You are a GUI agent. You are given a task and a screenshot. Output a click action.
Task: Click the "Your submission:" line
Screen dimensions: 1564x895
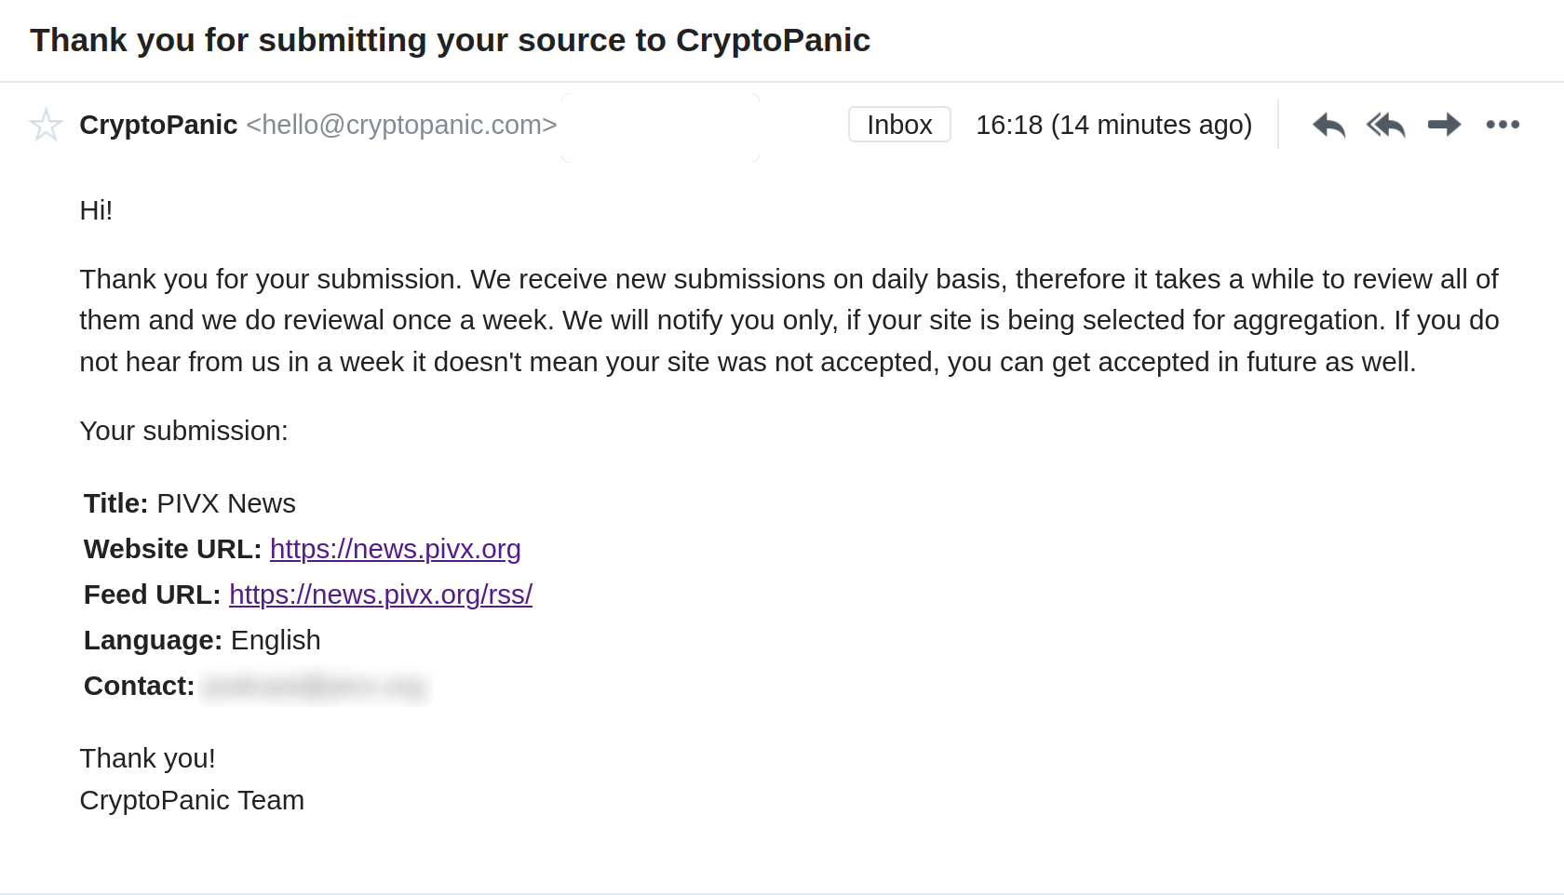[x=184, y=431]
